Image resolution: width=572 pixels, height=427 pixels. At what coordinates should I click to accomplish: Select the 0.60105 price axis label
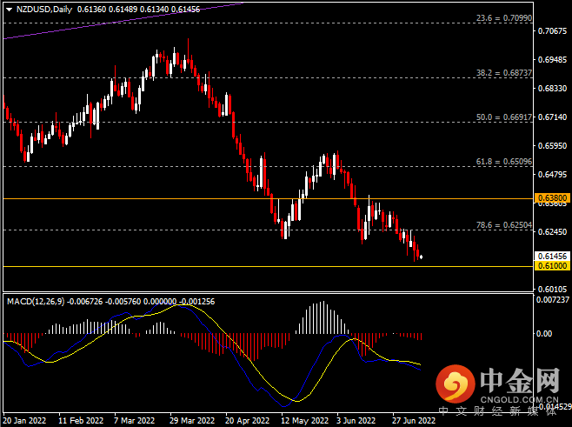click(553, 289)
